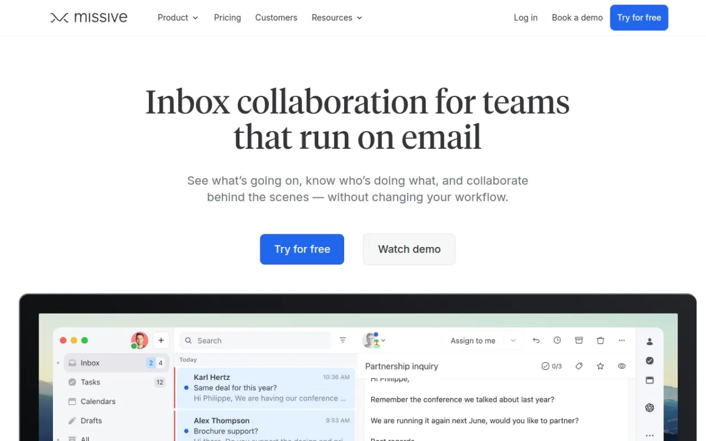The image size is (706, 441).
Task: Select Inbox in the sidebar
Action: (116, 363)
